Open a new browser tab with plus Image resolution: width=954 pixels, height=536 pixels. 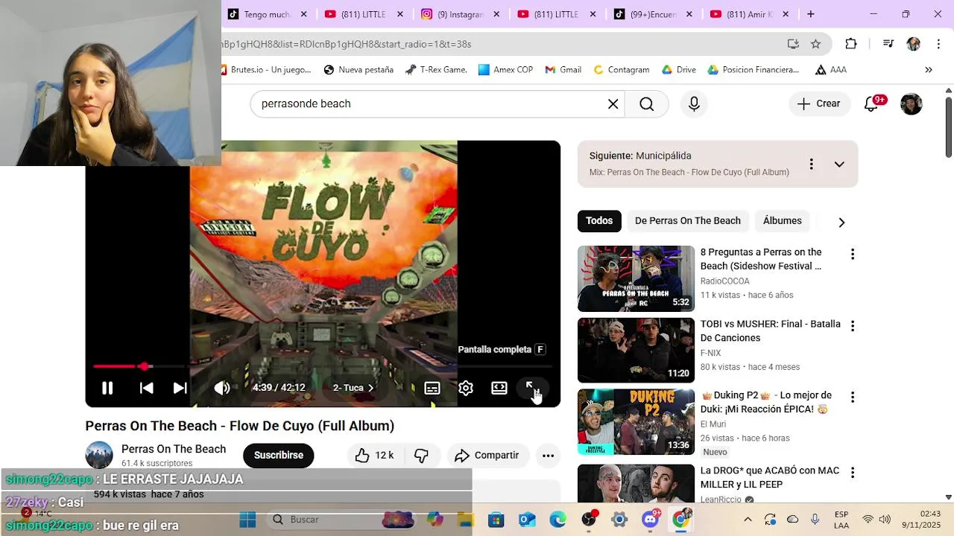point(811,14)
